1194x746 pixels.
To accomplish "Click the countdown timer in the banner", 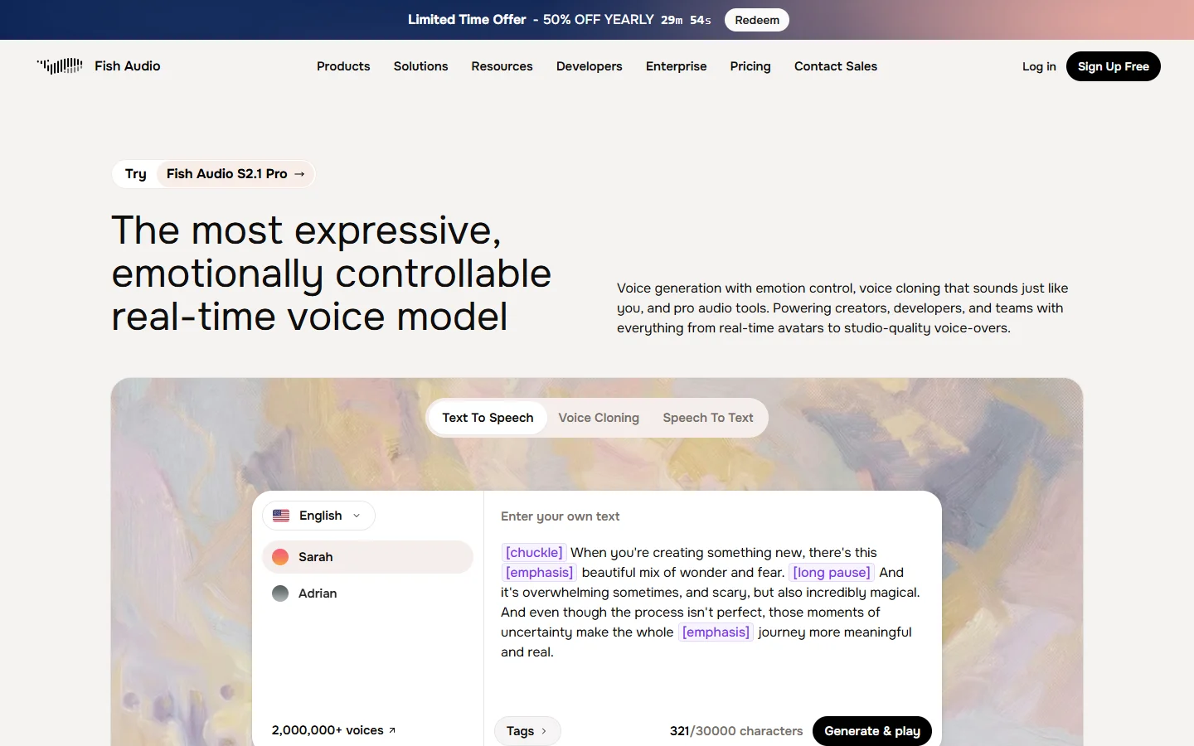I will [x=686, y=20].
